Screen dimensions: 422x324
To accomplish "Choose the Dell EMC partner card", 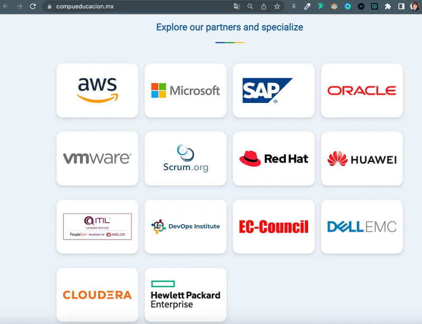I will [362, 227].
